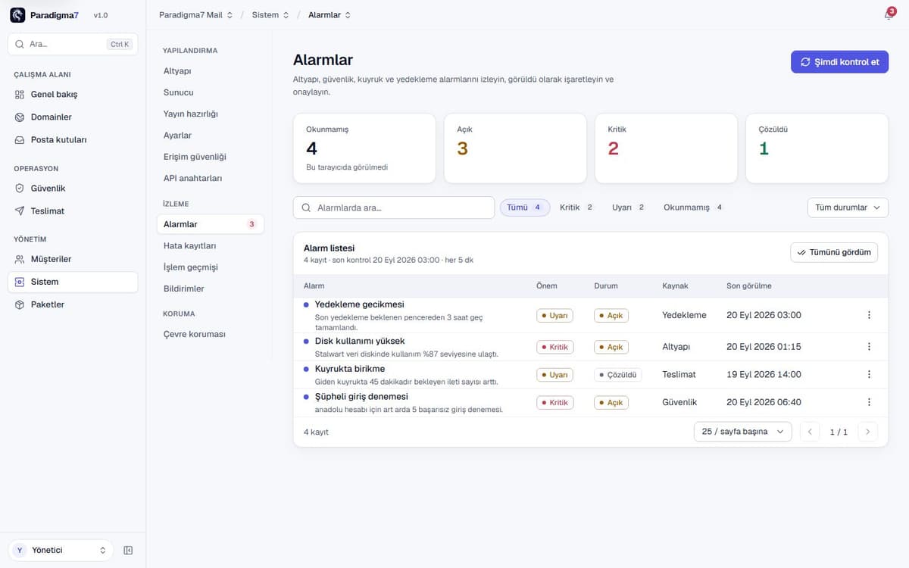Click the Posta kutuları envelope icon
Viewport: 909px width, 568px height.
(x=20, y=140)
